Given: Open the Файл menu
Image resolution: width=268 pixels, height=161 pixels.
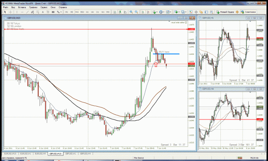Looking at the screenshot, I should pyautogui.click(x=6, y=7).
